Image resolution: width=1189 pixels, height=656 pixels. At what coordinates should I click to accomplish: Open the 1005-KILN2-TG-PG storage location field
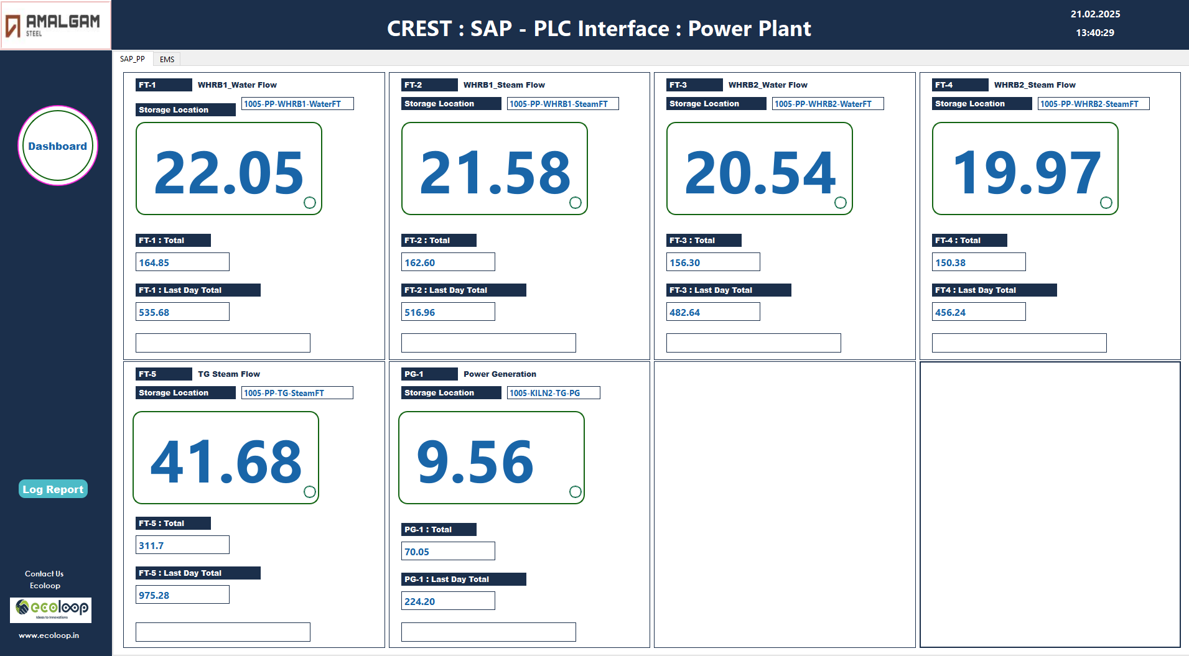point(553,392)
